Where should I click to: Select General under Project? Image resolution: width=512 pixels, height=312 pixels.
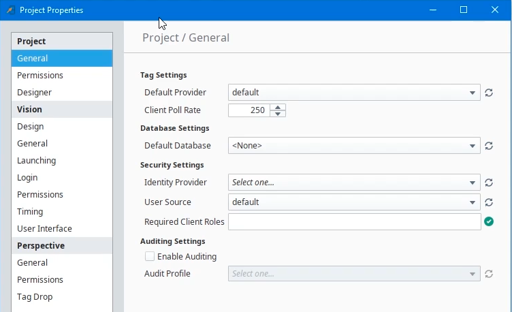(62, 58)
